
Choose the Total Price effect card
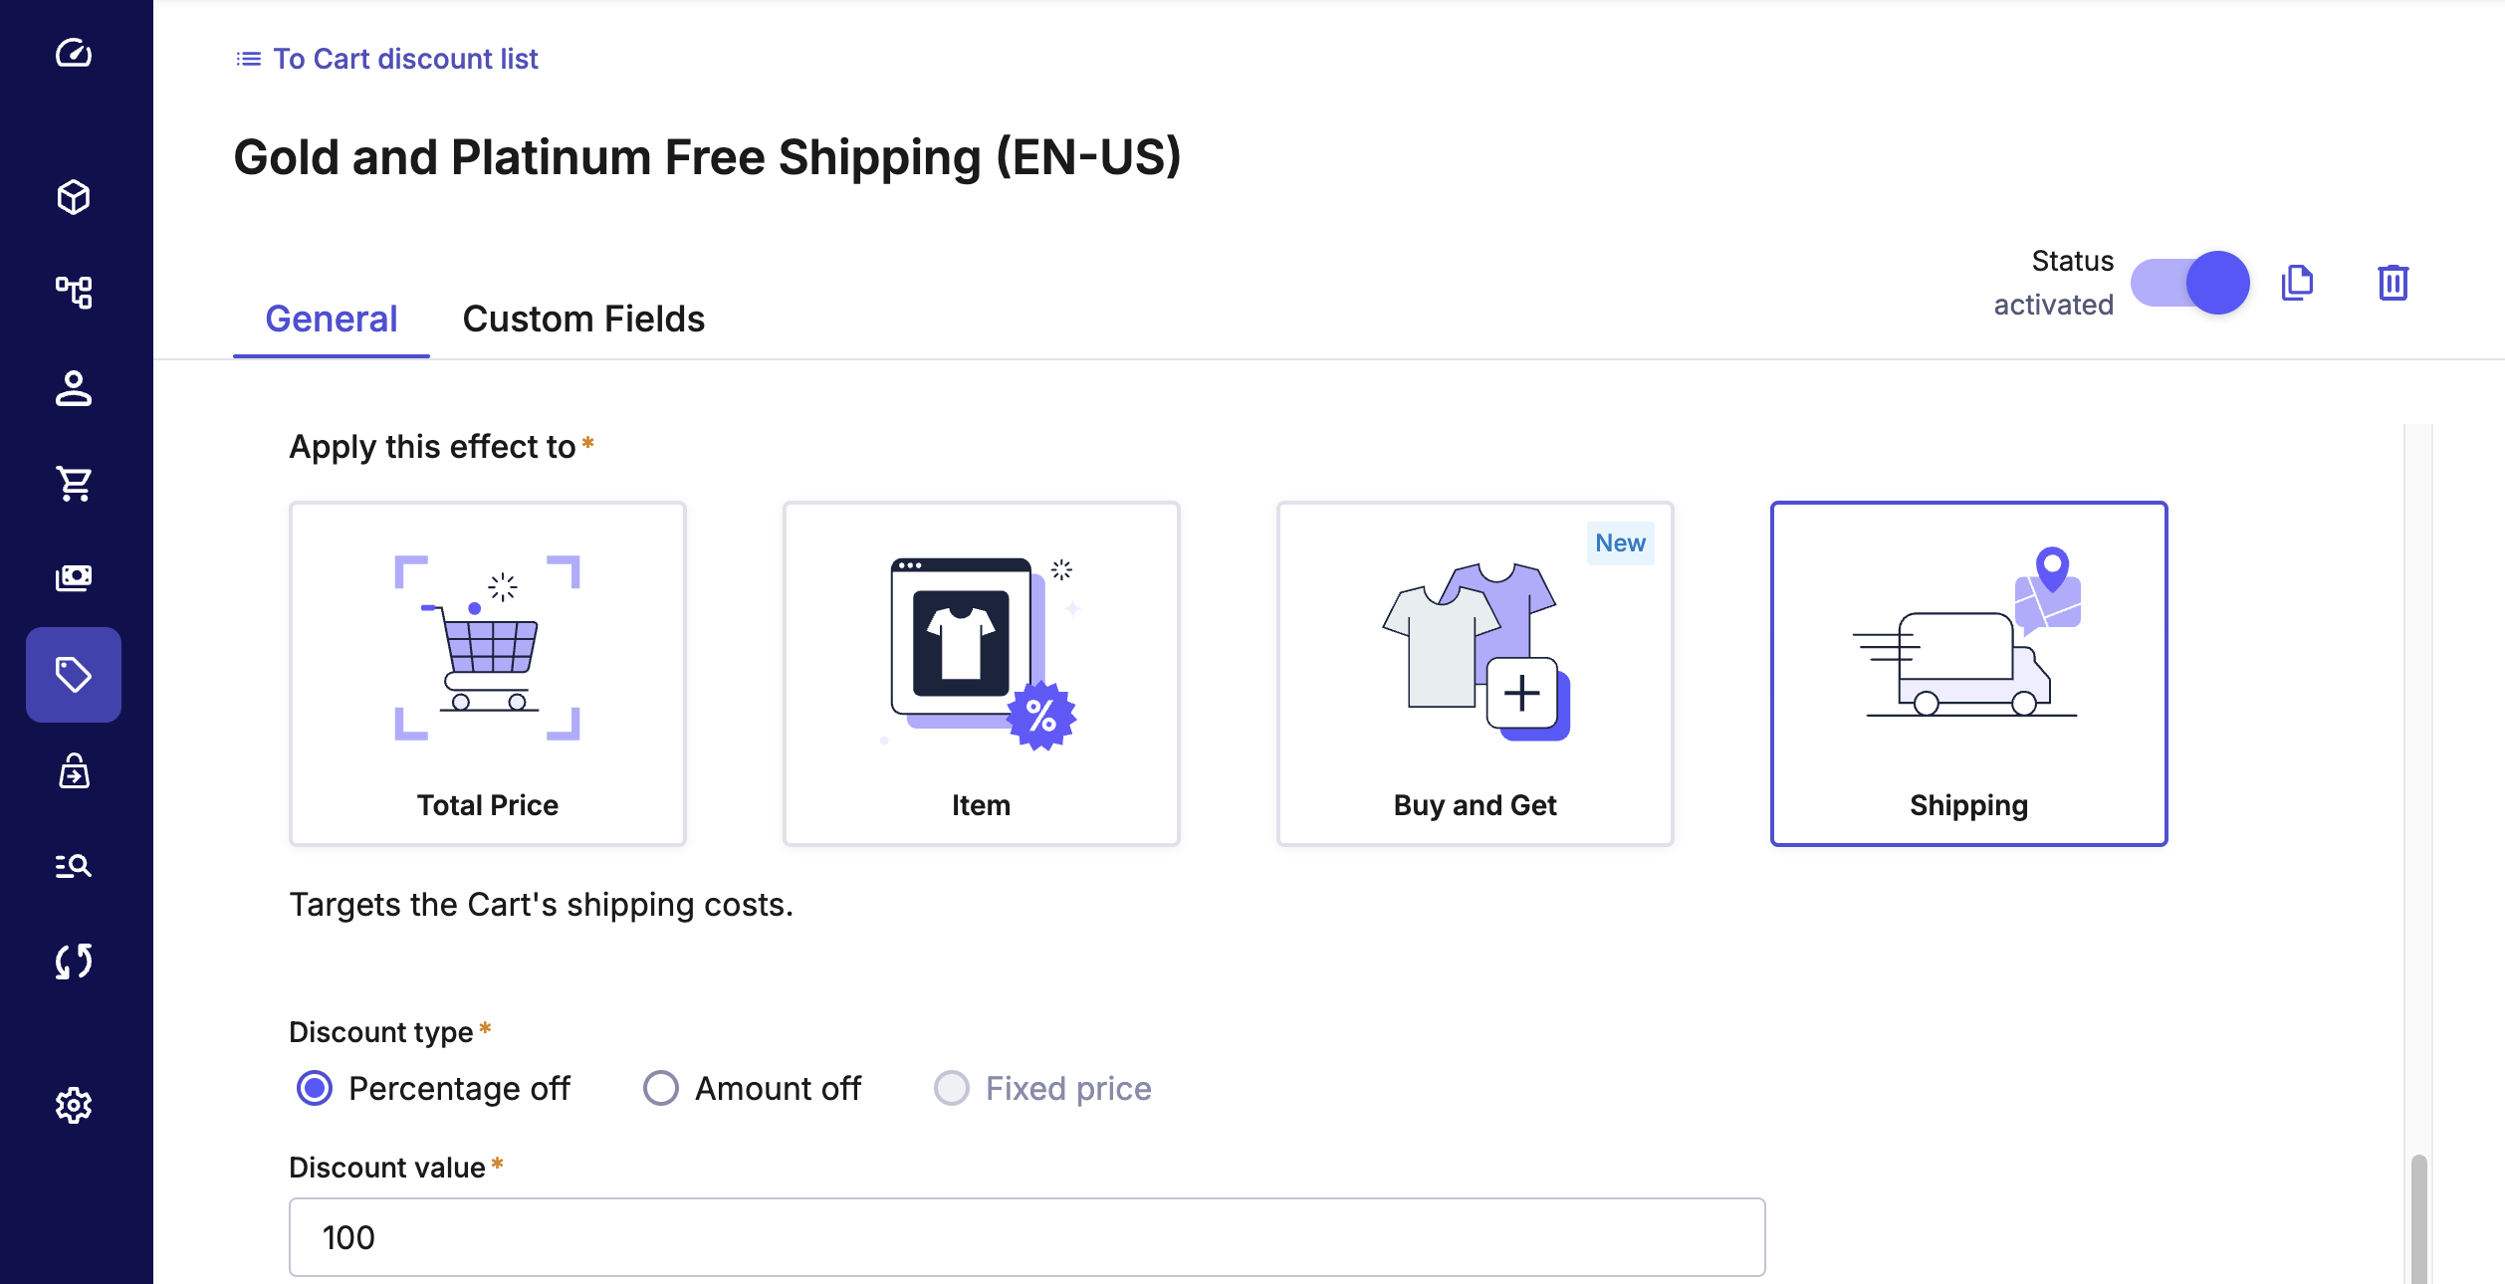488,674
